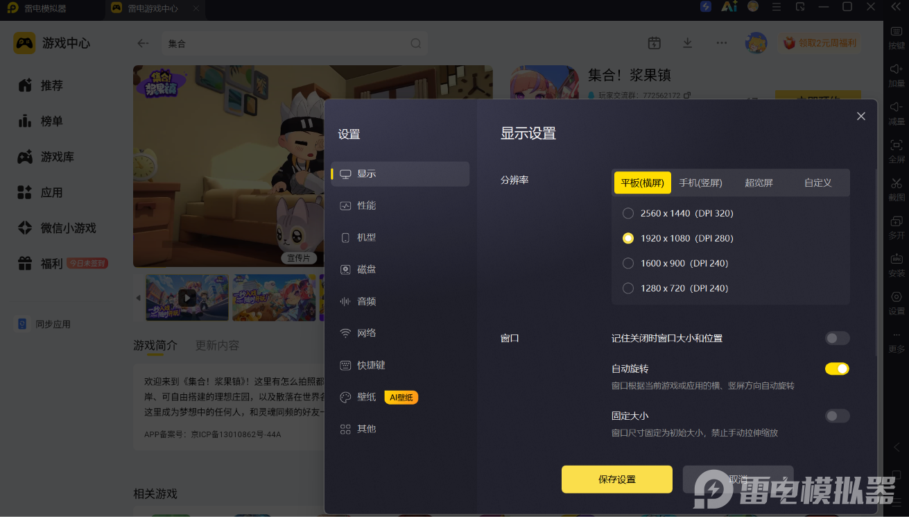This screenshot has height=517, width=909.
Task: Click the window-shrink icon in title bar
Action: point(800,7)
